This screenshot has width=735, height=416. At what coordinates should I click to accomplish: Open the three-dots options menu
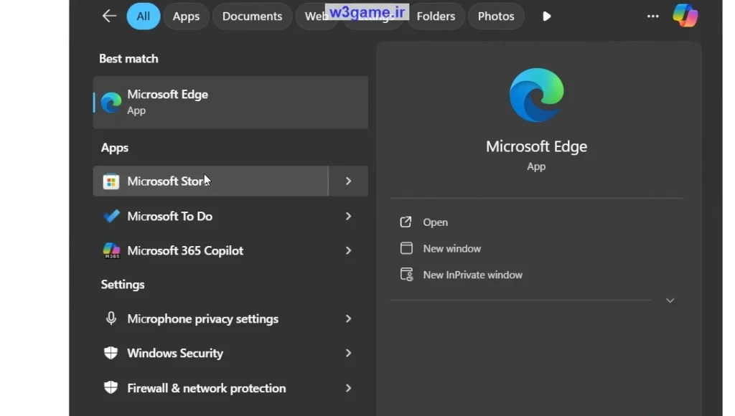[653, 16]
